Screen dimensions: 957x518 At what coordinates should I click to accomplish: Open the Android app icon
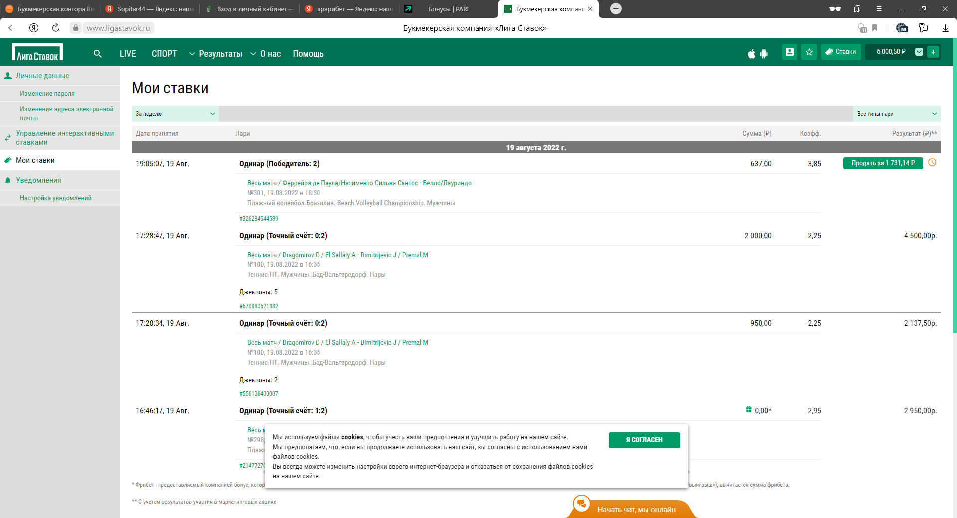click(764, 54)
